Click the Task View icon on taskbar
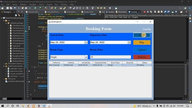The image size is (192, 108). coord(18,106)
